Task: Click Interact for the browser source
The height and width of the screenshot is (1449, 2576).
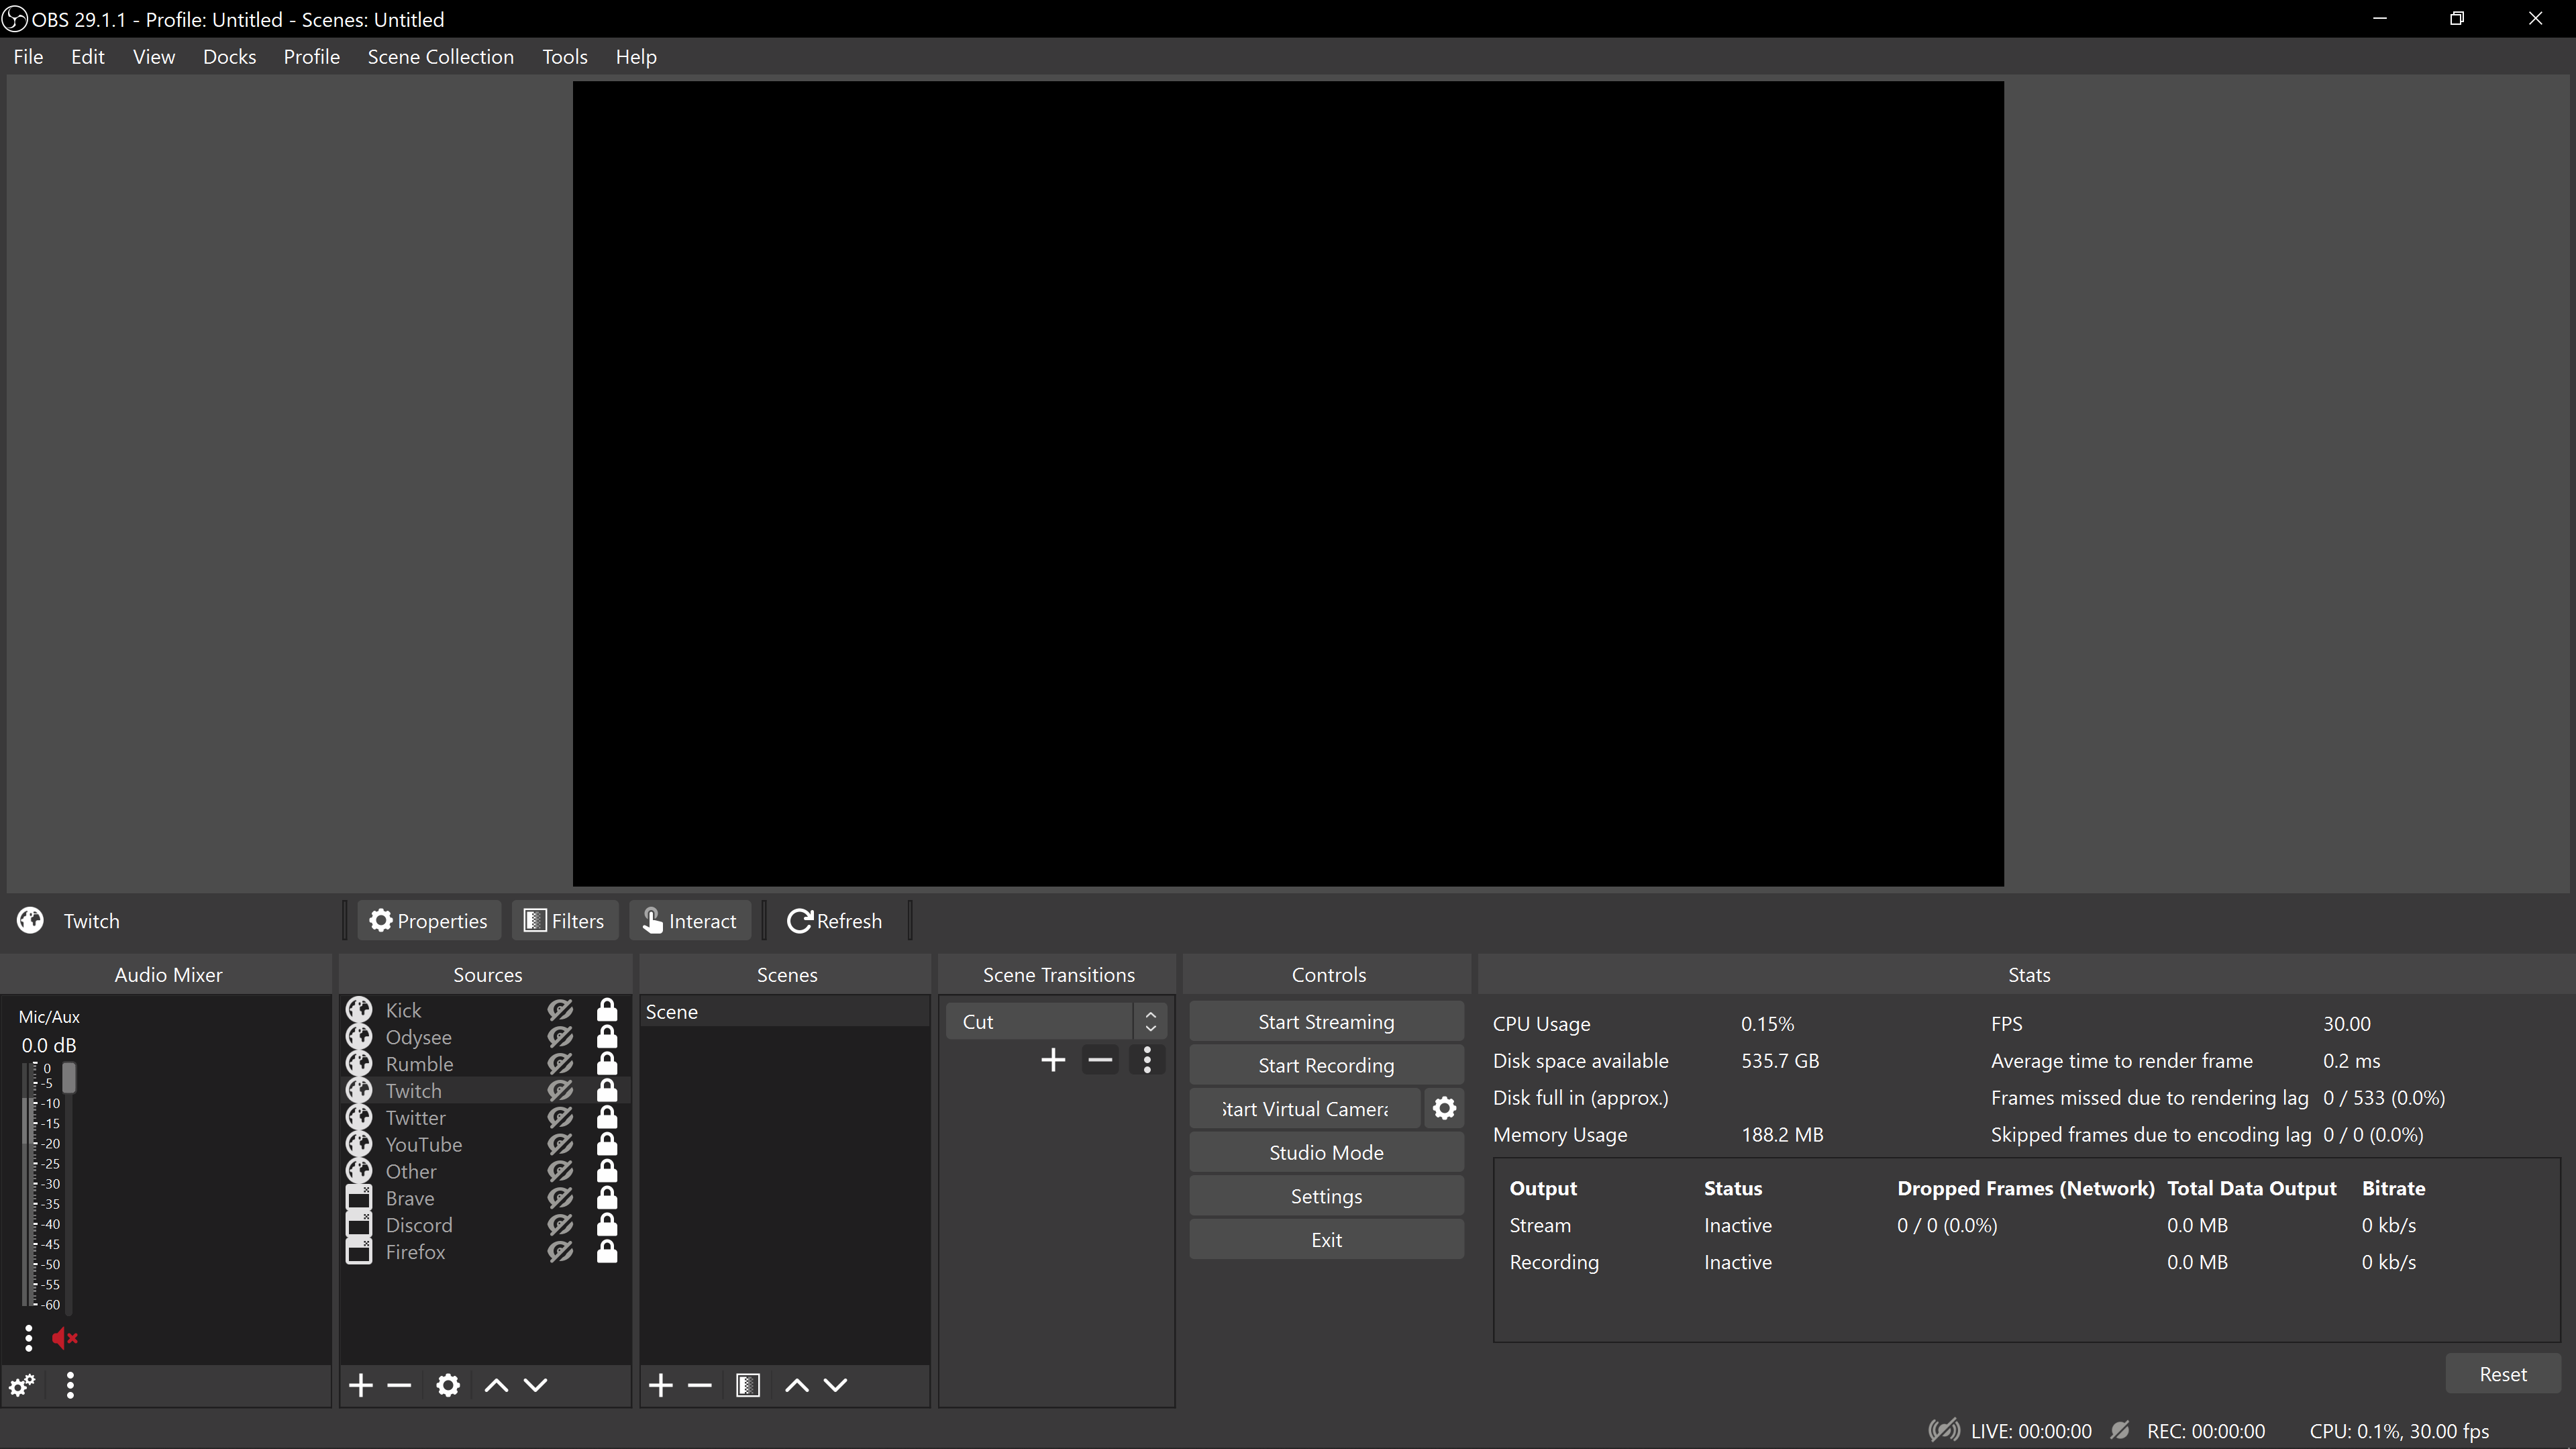Action: click(x=690, y=920)
